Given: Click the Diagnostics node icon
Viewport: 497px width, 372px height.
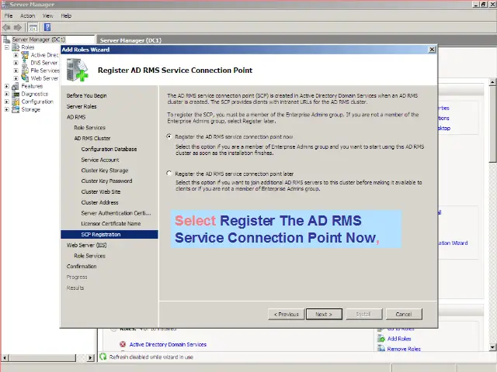Looking at the screenshot, I should [16, 94].
